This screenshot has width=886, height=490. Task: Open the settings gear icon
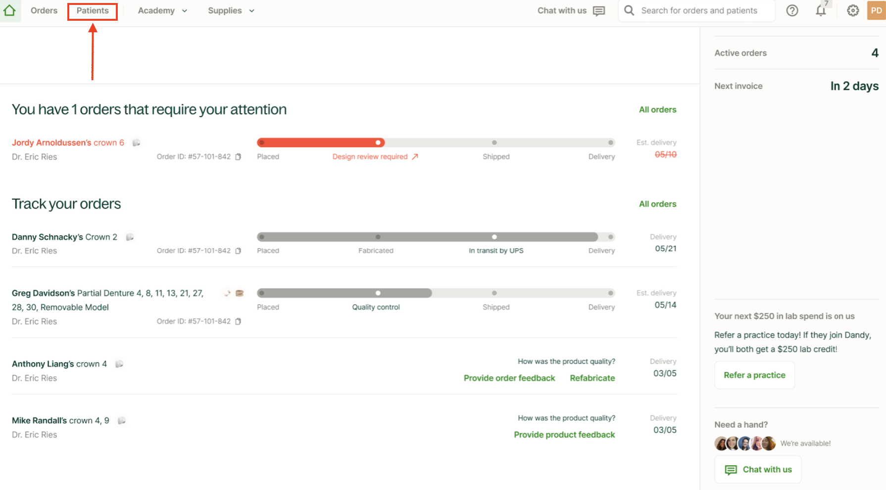coord(852,10)
